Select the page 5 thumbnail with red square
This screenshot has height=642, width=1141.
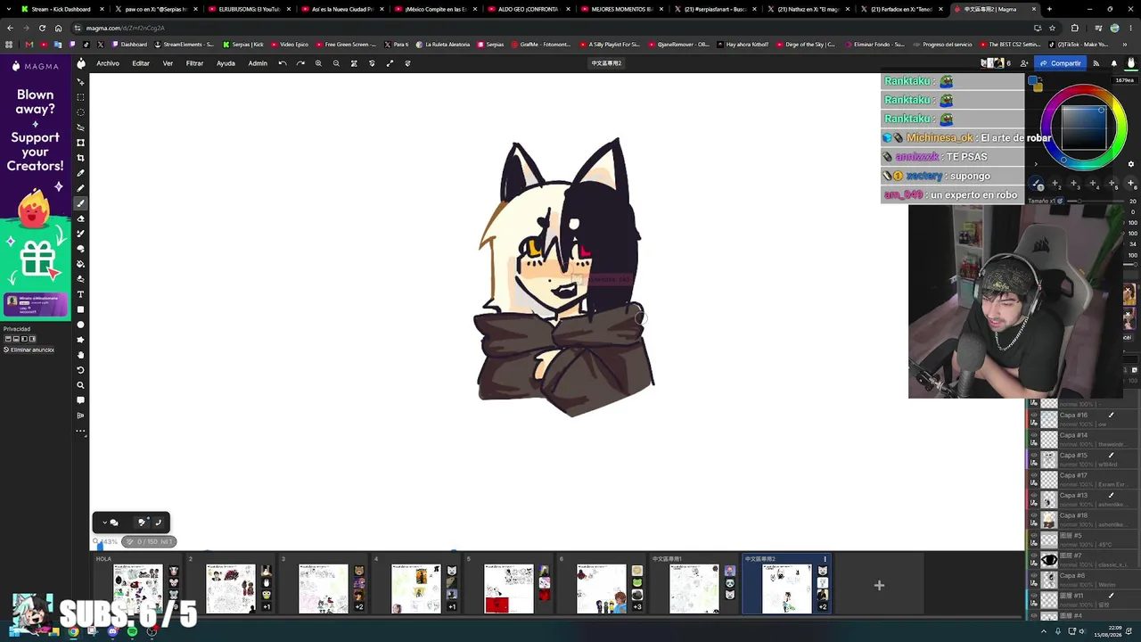click(x=509, y=588)
